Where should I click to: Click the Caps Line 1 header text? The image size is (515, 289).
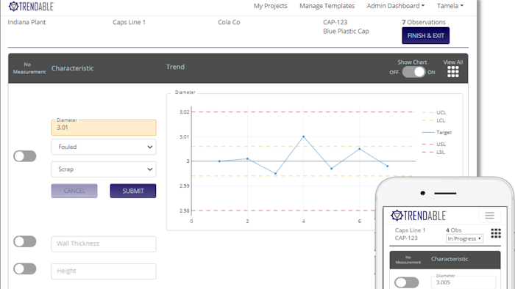(129, 22)
